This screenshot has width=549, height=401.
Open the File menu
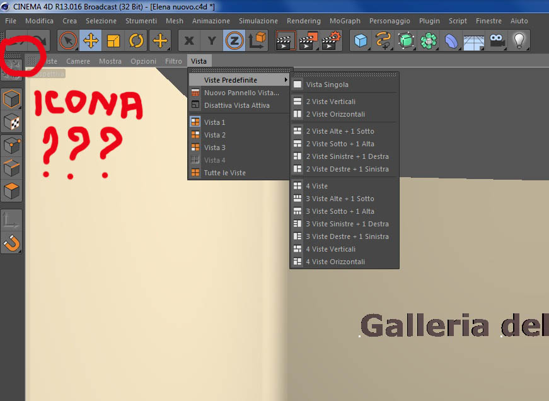pos(11,21)
